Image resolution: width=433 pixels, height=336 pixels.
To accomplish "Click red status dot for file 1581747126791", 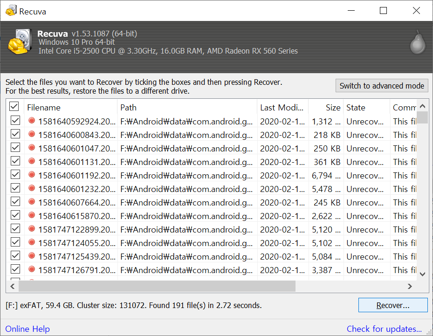I will (x=32, y=269).
